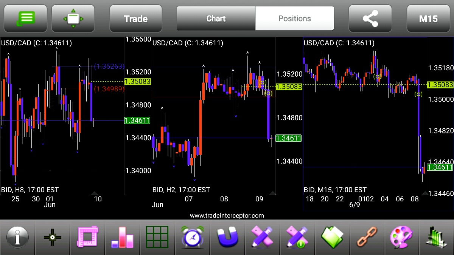
Task: Select the crosshair cursor tool
Action: point(52,238)
